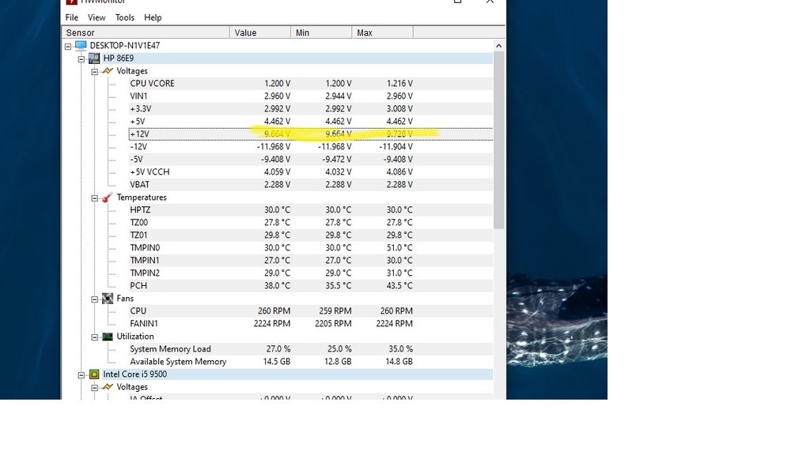The height and width of the screenshot is (455, 810).
Task: Click the Utilization icon
Action: [x=108, y=337]
